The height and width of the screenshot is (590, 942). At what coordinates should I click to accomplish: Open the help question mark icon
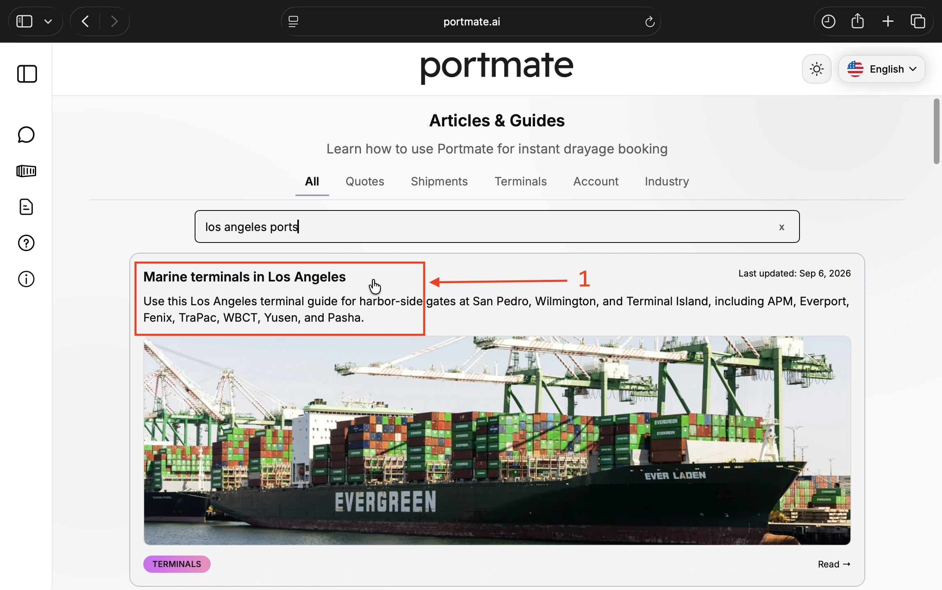tap(26, 243)
